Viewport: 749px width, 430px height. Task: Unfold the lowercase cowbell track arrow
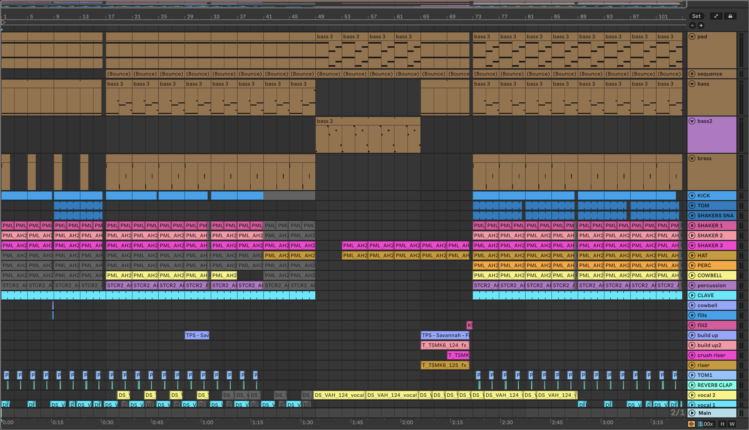click(x=692, y=305)
